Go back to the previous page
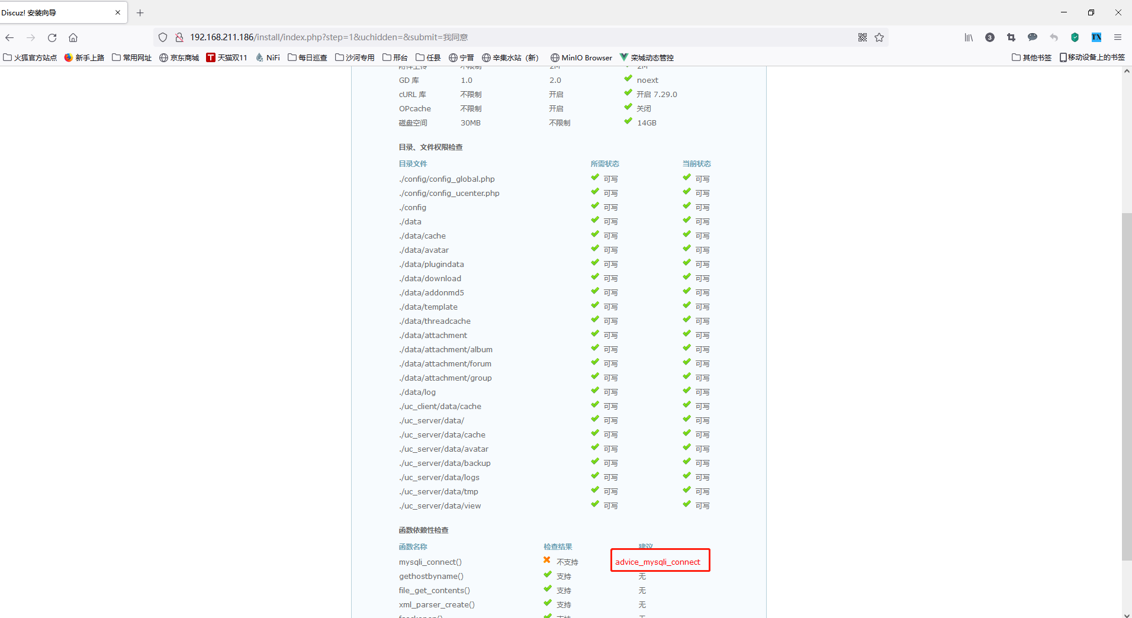 click(9, 37)
